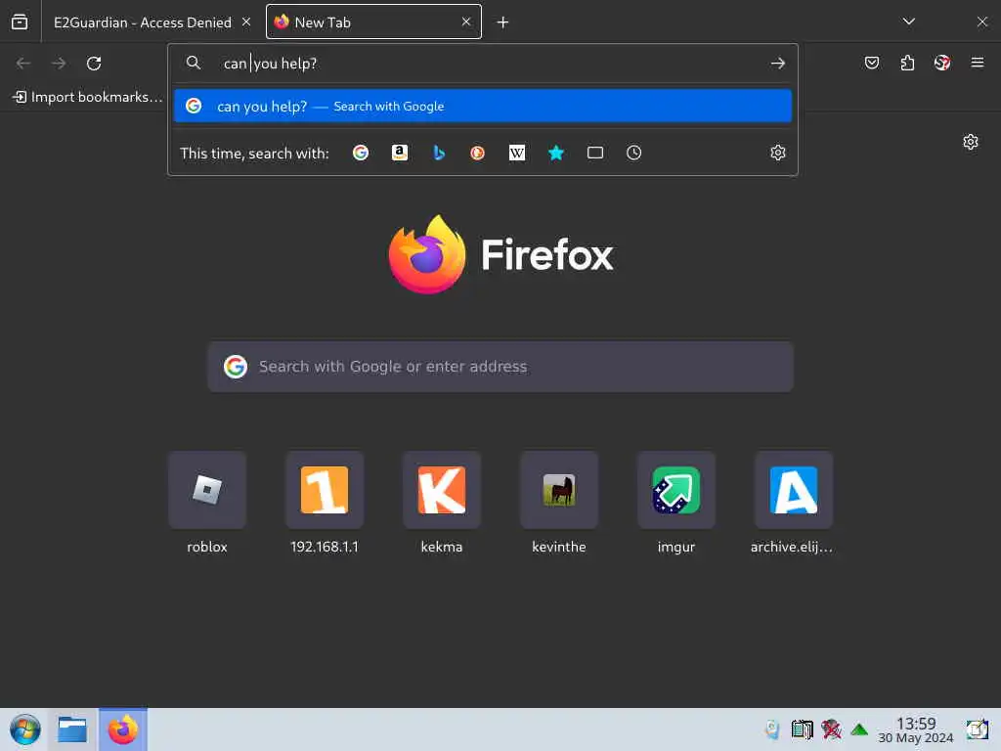The width and height of the screenshot is (1001, 751).
Task: Search this time with DuckDuckGo icon
Action: pos(477,153)
